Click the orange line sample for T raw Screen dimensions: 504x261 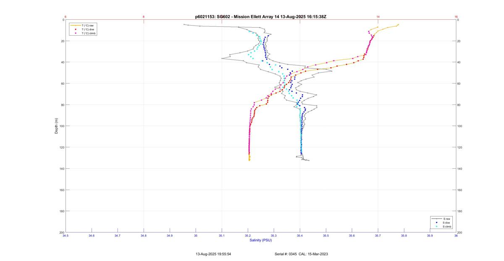tap(76, 26)
